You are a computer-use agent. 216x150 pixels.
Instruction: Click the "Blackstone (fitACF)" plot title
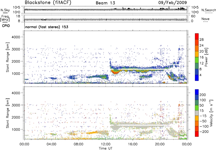click(x=48, y=3)
